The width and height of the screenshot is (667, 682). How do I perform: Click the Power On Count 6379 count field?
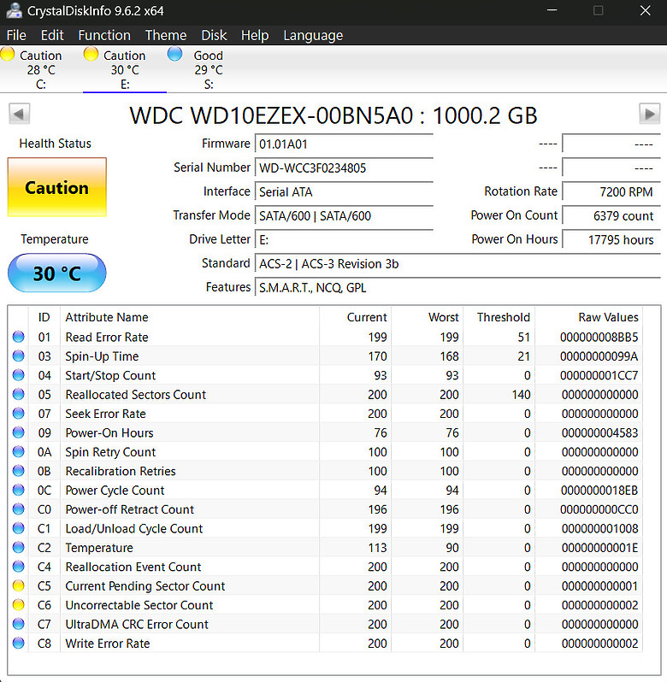click(611, 215)
